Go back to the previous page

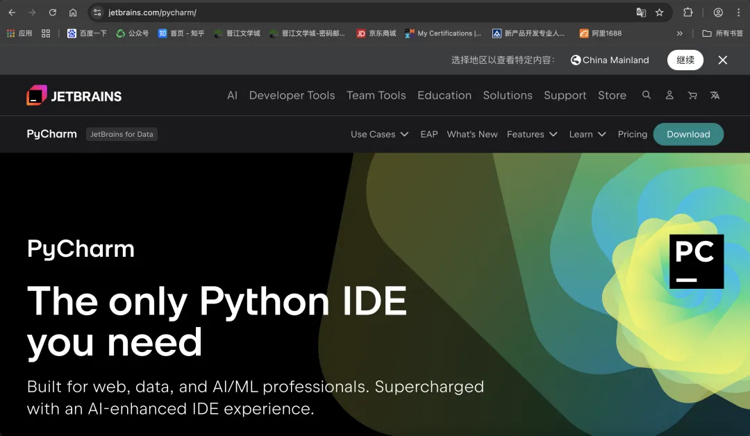coord(12,12)
